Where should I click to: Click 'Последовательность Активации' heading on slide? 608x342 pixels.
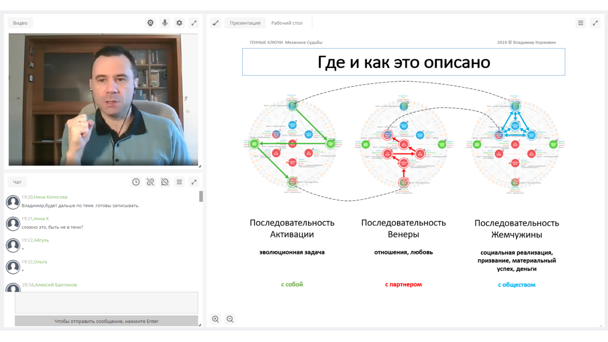pos(292,228)
